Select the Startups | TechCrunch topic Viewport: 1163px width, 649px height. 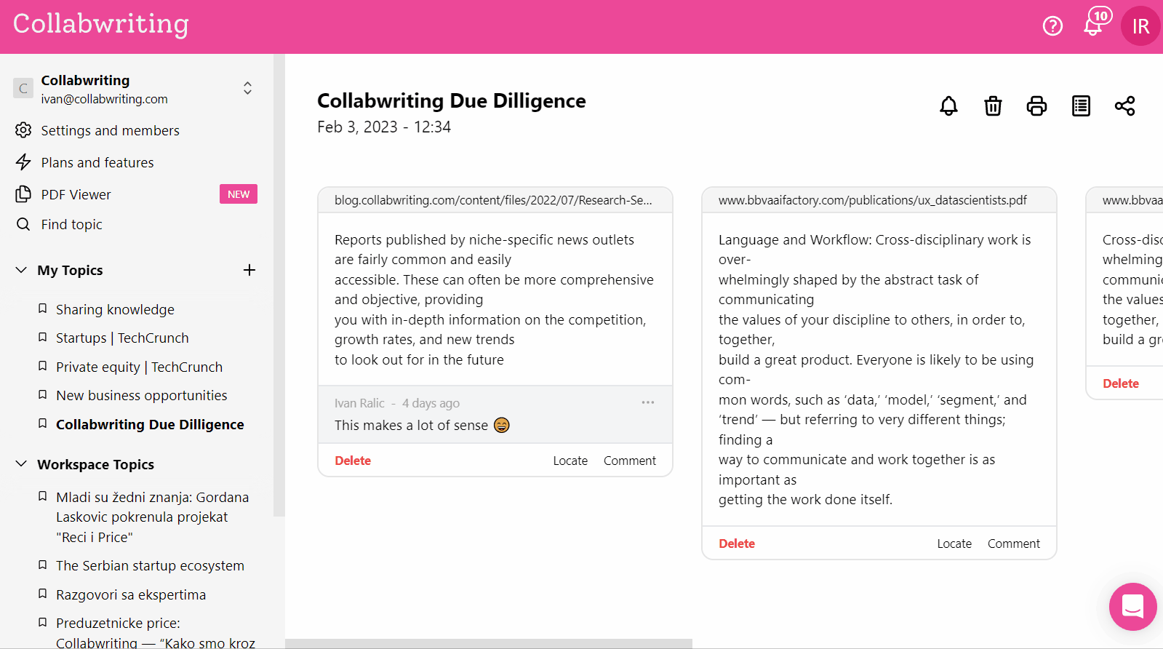pyautogui.click(x=122, y=338)
